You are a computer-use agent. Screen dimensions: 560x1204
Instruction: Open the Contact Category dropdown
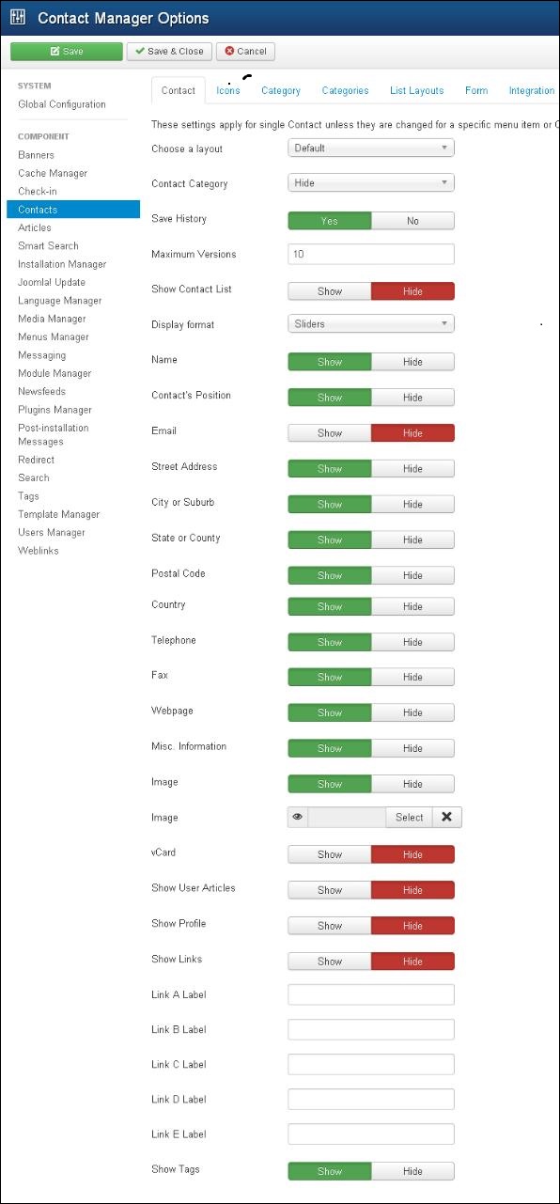pos(370,183)
